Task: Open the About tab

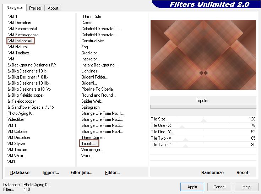Action: (53, 8)
